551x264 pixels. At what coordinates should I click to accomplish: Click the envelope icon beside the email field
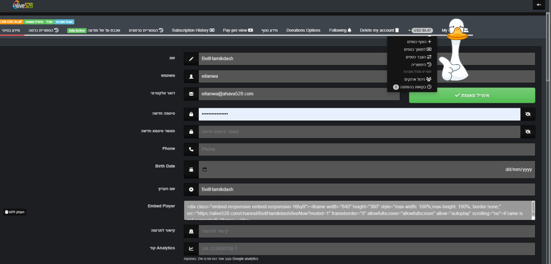191,94
